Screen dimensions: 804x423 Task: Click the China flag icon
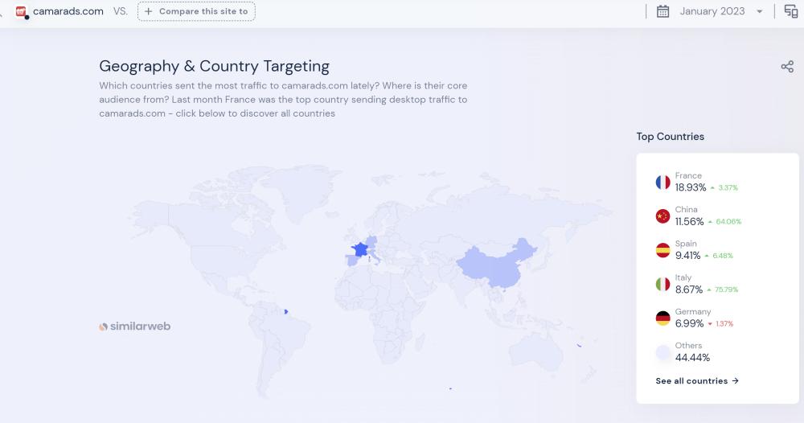(x=662, y=216)
